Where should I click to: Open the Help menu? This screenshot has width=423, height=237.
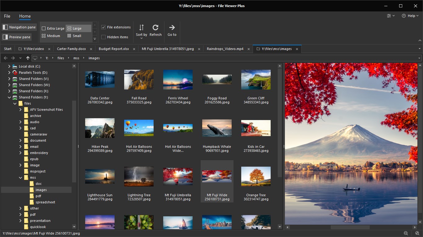click(x=410, y=16)
